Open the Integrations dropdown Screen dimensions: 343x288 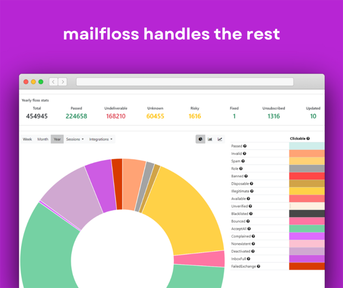[x=101, y=139]
